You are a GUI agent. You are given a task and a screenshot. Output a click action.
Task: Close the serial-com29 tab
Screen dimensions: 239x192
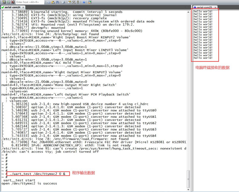(215, 7)
